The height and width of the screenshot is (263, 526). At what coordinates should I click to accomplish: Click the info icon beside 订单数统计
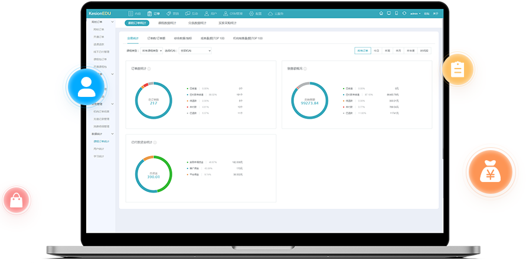coord(149,69)
